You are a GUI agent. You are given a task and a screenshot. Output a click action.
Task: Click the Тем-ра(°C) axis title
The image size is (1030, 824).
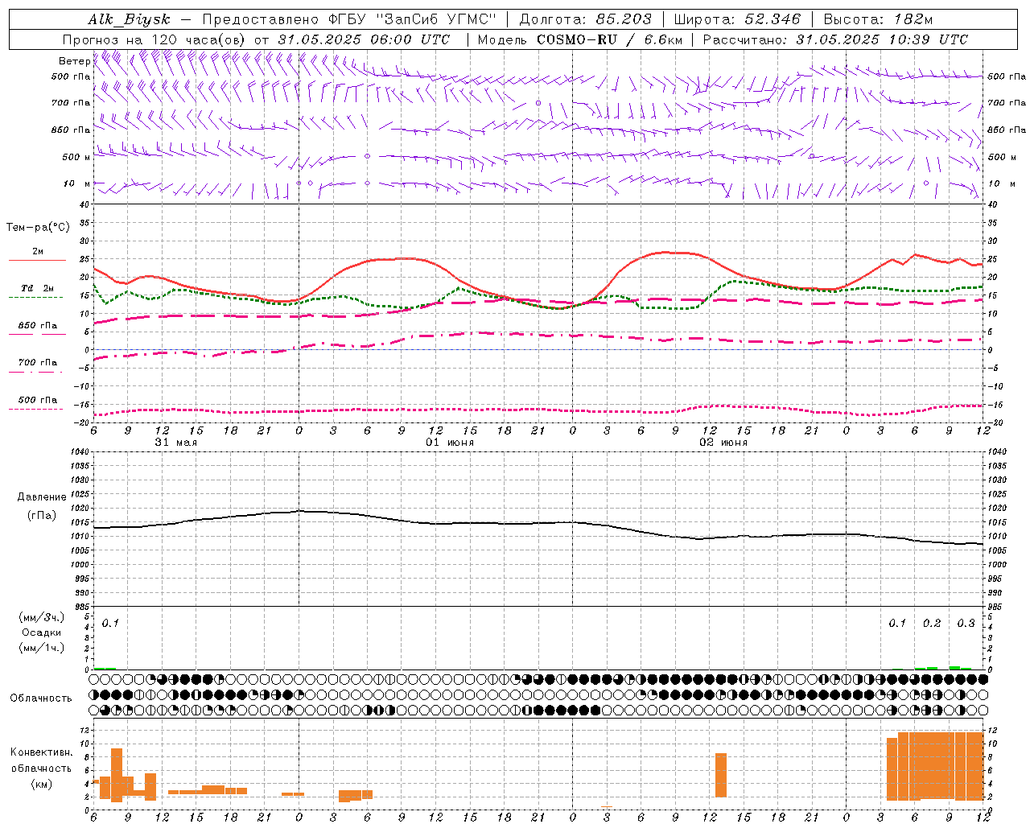click(x=38, y=228)
